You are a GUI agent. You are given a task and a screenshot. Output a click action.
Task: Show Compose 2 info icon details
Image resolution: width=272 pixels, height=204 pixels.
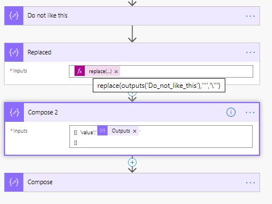[x=231, y=112]
